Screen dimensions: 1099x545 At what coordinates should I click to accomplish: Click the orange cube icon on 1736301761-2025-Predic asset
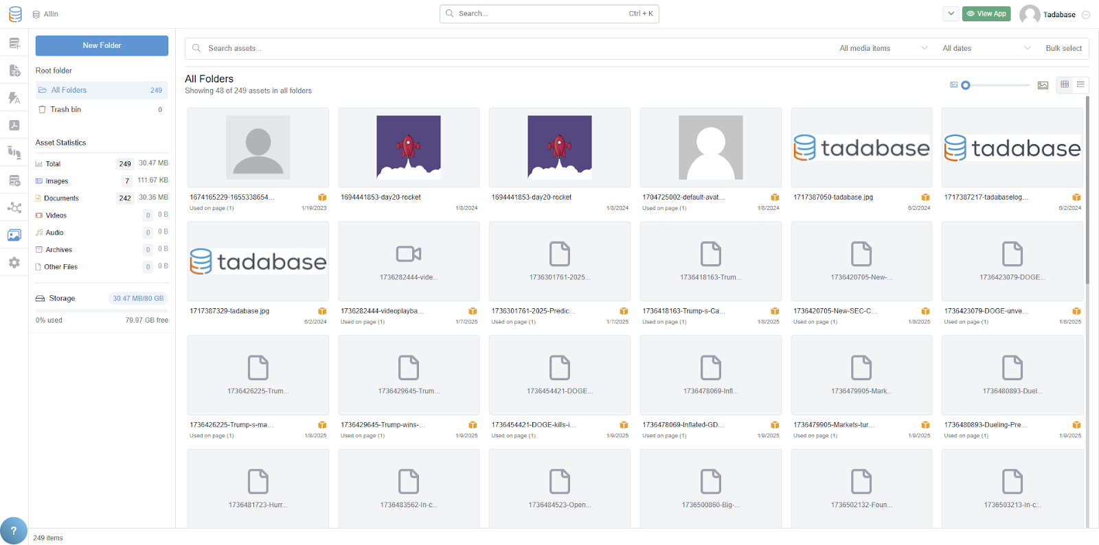click(624, 312)
